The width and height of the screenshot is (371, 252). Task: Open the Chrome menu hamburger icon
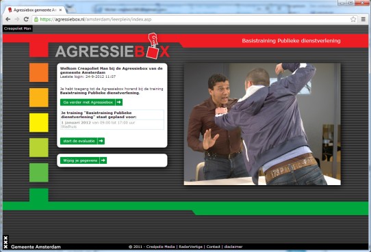[363, 19]
